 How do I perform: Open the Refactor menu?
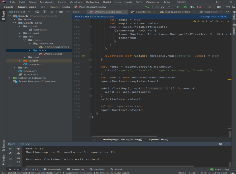pyautogui.click(x=92, y=2)
